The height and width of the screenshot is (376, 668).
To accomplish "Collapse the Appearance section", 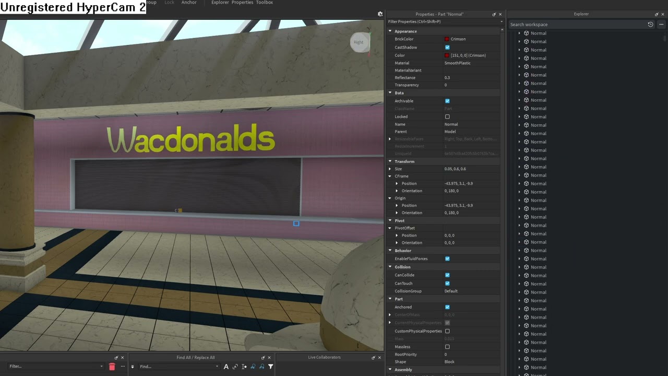I will click(390, 31).
